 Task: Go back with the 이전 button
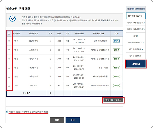point(57,120)
